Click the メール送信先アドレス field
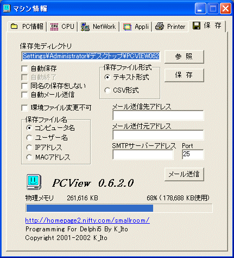The image size is (234, 258). click(x=158, y=115)
